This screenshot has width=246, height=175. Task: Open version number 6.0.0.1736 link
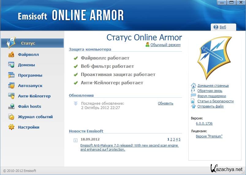204,123
